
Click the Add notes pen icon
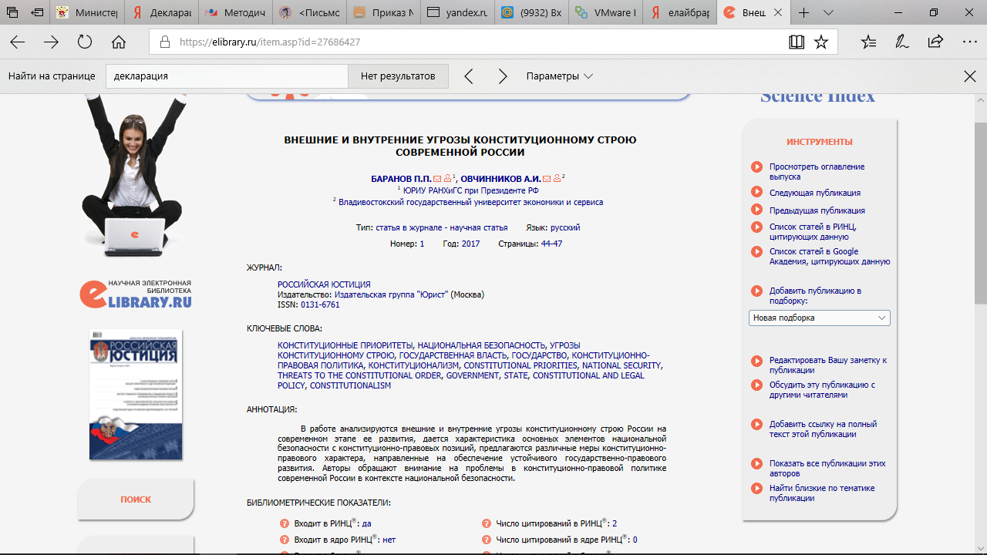[x=901, y=42]
